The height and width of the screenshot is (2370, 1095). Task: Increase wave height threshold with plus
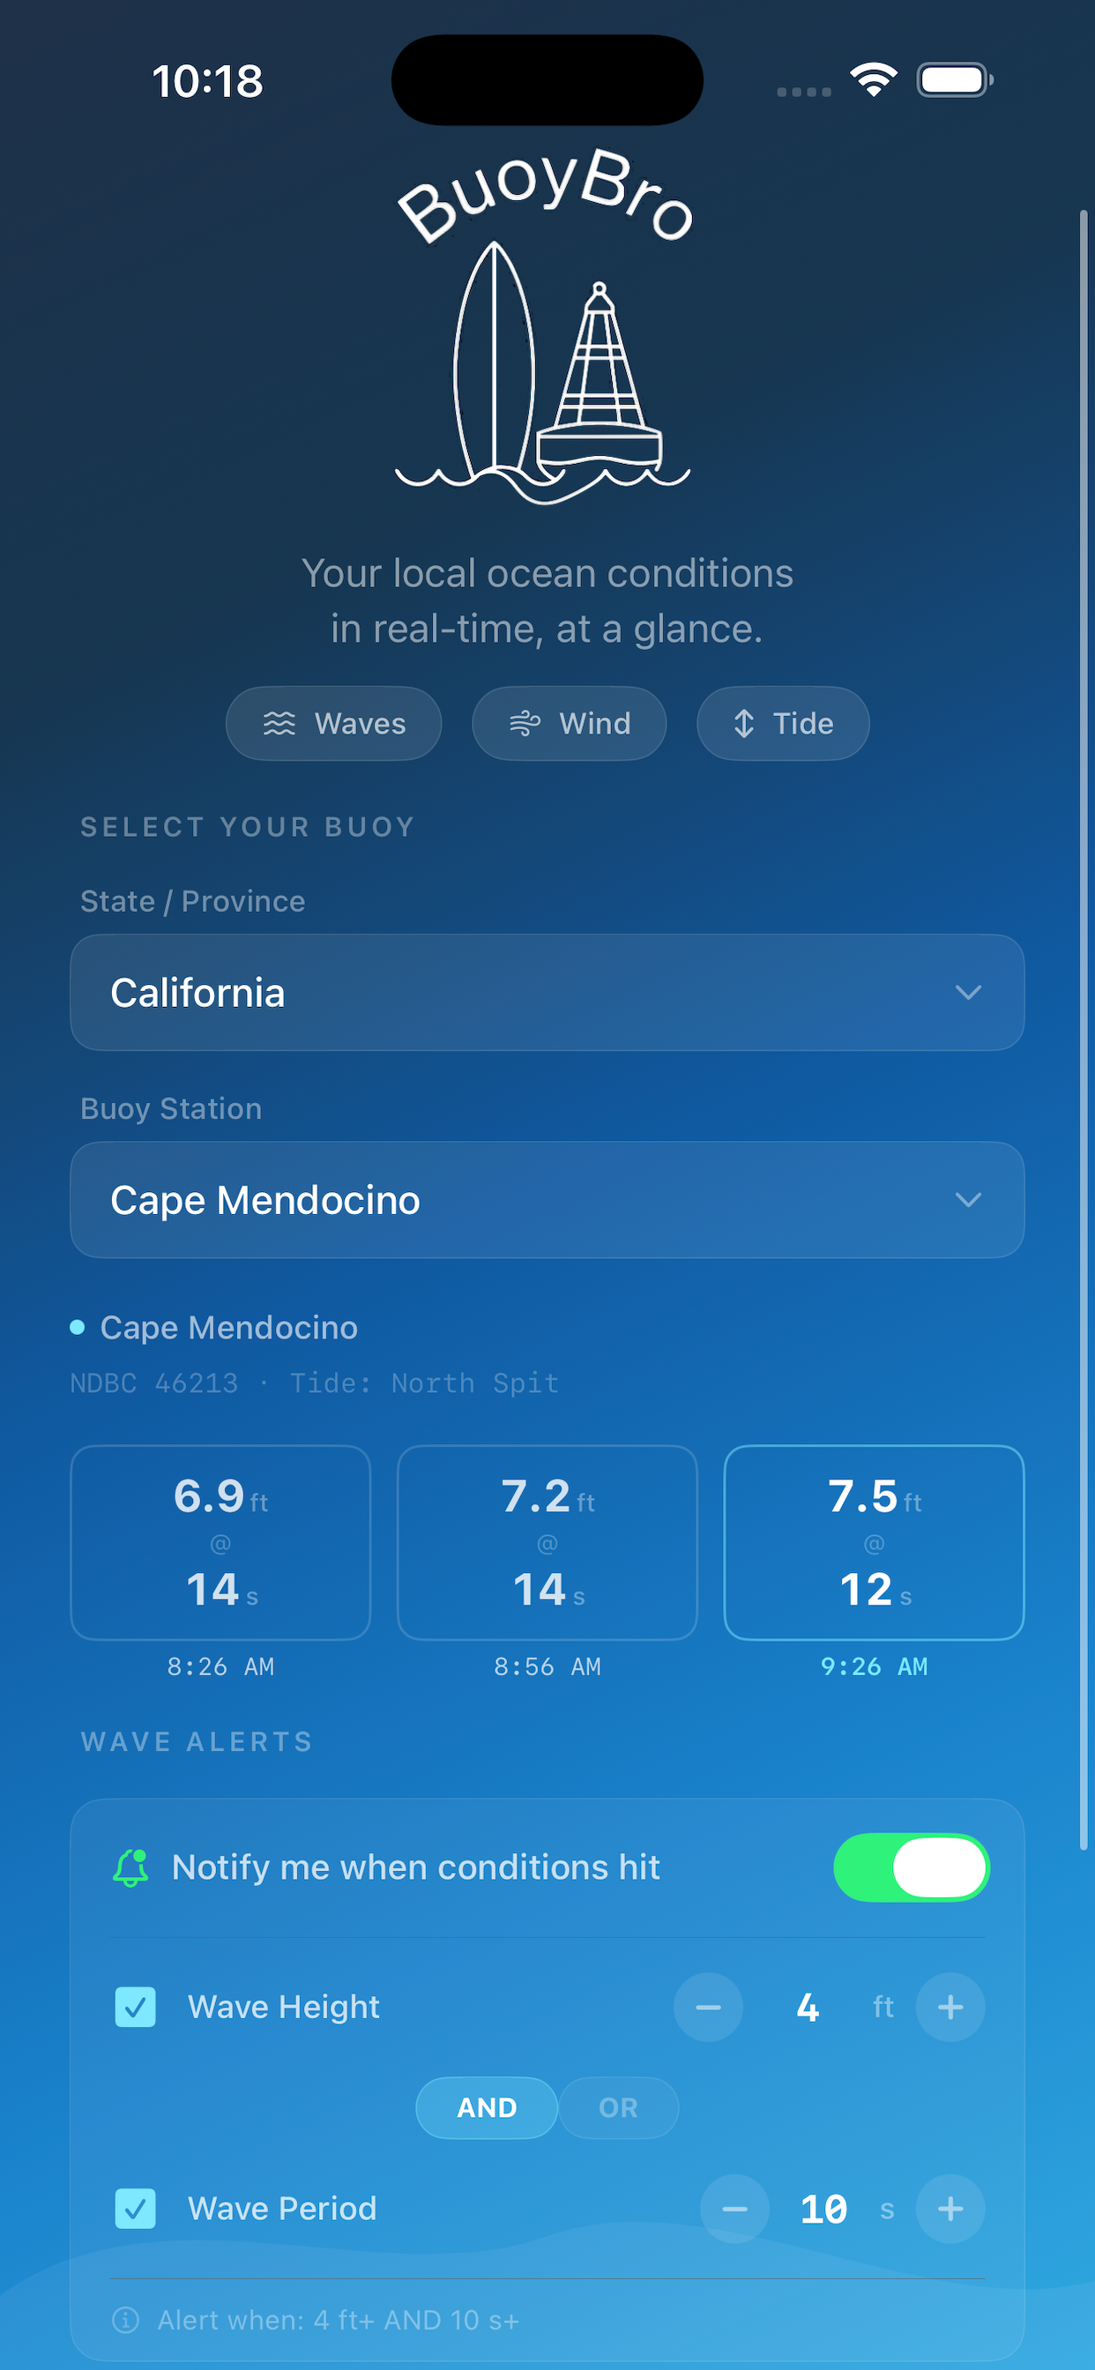pos(950,2007)
